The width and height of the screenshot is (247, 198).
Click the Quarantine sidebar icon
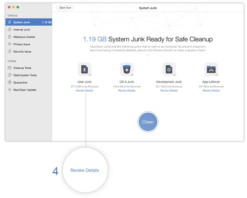[x=9, y=82]
